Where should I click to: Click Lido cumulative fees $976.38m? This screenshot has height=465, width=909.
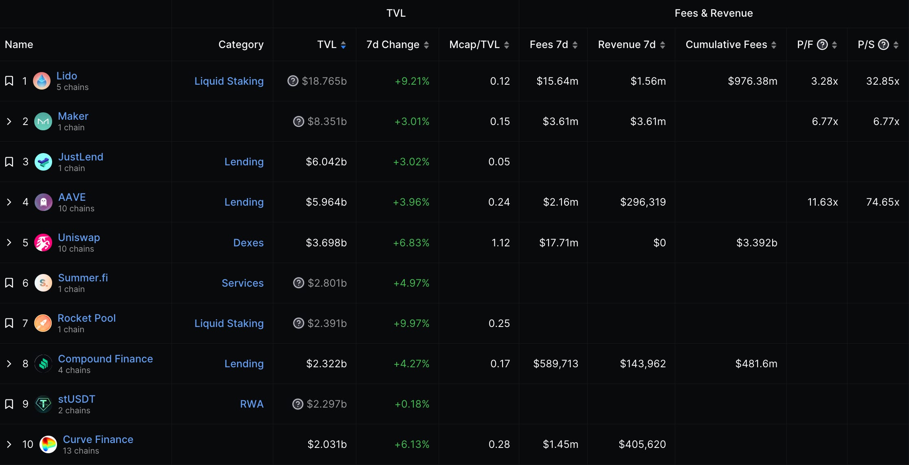pyautogui.click(x=753, y=81)
